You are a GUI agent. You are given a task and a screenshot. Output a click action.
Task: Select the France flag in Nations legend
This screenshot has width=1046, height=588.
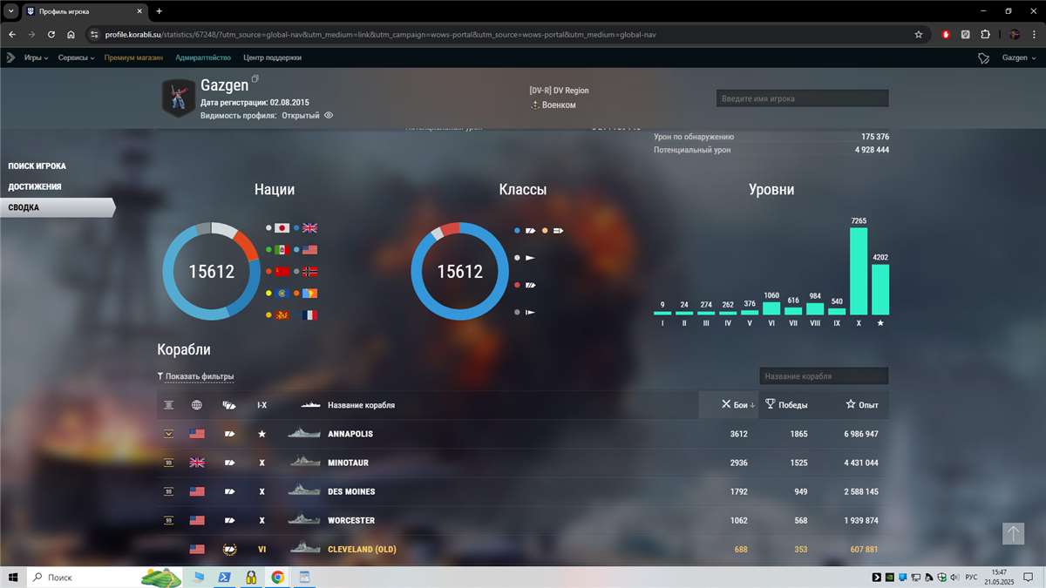[x=309, y=316]
